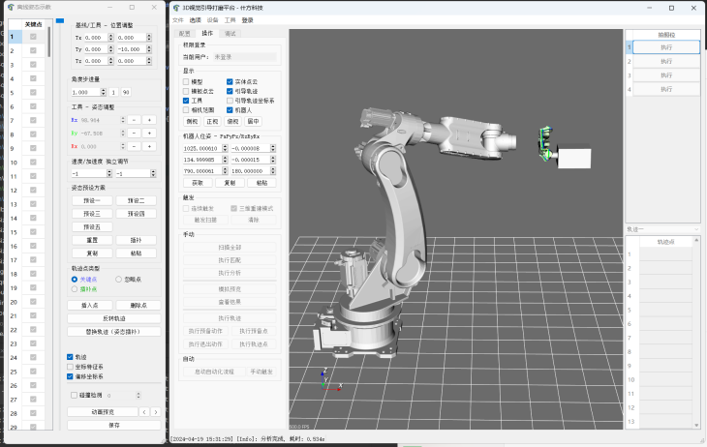This screenshot has height=447, width=707.
Task: Open the 轨迹一 dropdown on the right
Action: pos(665,228)
